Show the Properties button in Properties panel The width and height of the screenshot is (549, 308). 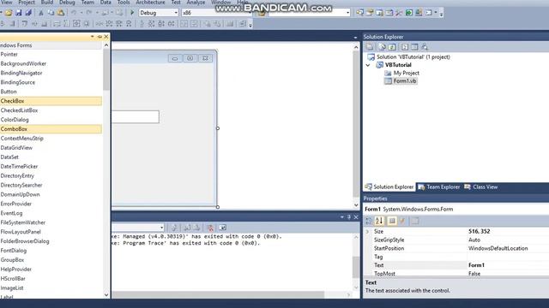tap(392, 221)
